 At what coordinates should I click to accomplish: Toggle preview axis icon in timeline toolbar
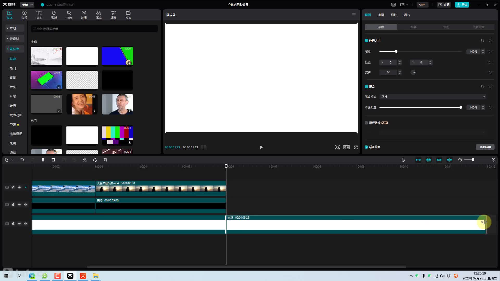(449, 160)
